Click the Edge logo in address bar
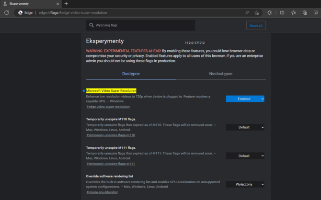Viewport: 321px width, 200px height. [x=20, y=12]
